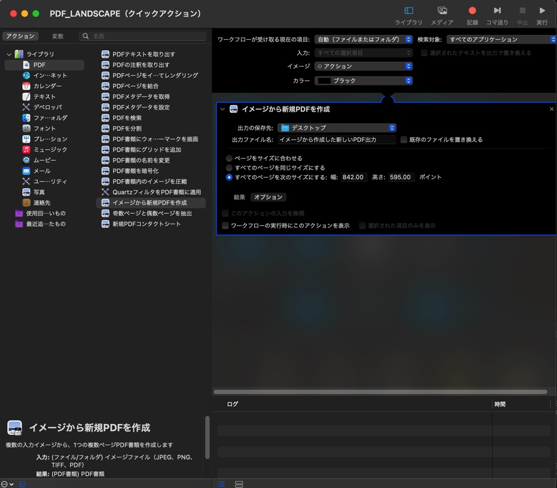Image resolution: width=557 pixels, height=488 pixels.
Task: Select the 新規PDFコンタクトシート action
Action: (146, 224)
